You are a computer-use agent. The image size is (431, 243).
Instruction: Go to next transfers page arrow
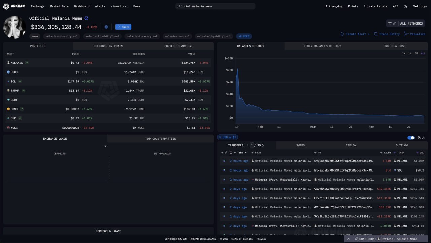point(263,145)
